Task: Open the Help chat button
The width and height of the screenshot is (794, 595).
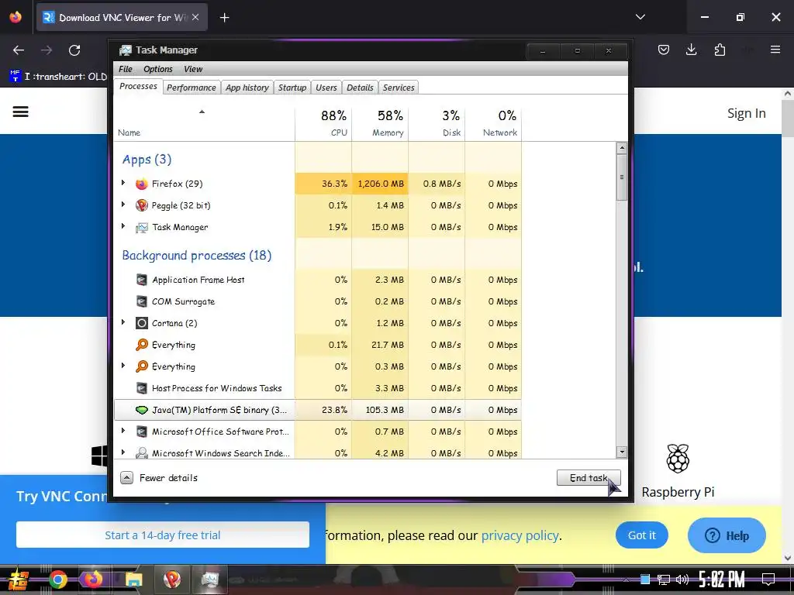Action: (x=727, y=535)
